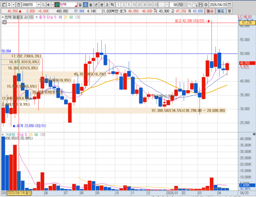Expand the 주 chart type dropdown

coord(14,5)
